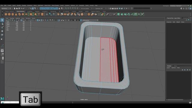Click Object menu in Channel Box
Screen dimensions: 192x108
pos(178,22)
